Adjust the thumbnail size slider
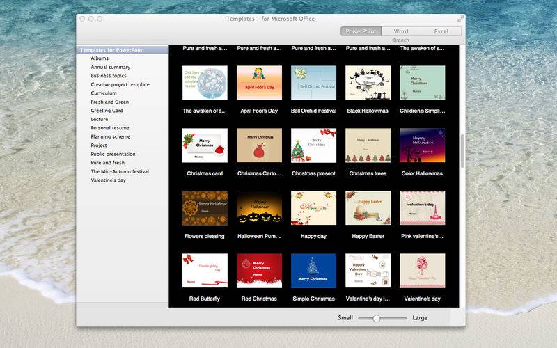Screen dimensions: 557x348 (x=376, y=318)
